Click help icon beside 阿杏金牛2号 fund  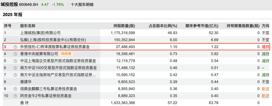coord(15,96)
